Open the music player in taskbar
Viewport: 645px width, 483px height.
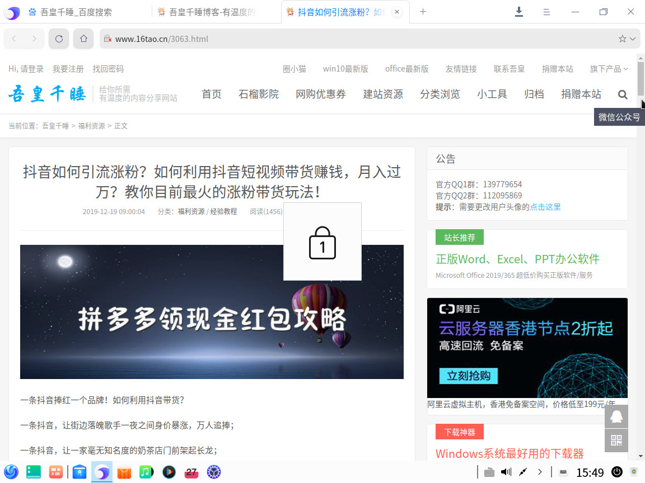click(146, 472)
